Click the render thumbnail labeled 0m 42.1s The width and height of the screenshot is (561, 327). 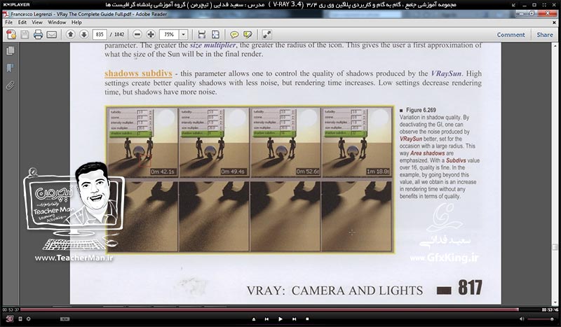pos(143,142)
